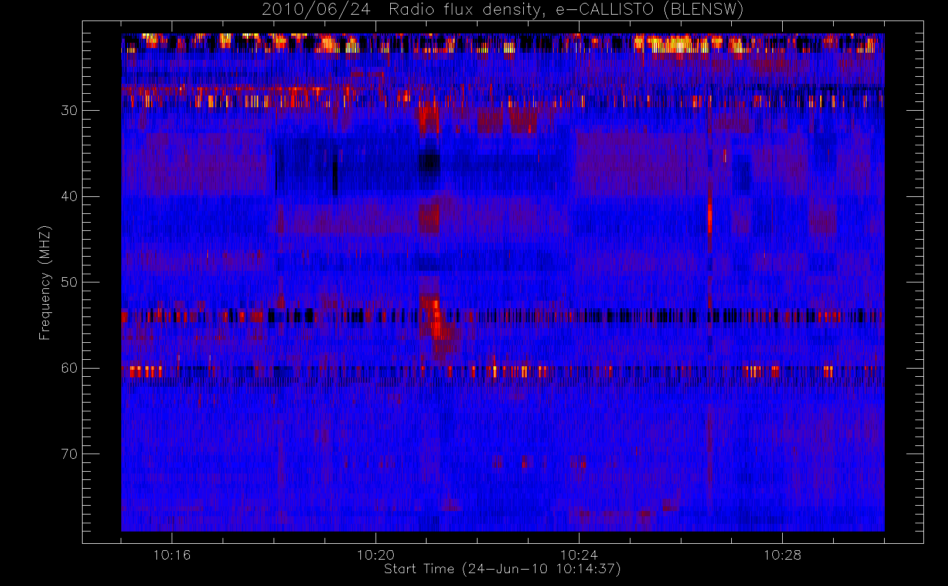This screenshot has height=586, width=948.
Task: Click the 40 MHz frequency tick label
Action: [x=69, y=196]
